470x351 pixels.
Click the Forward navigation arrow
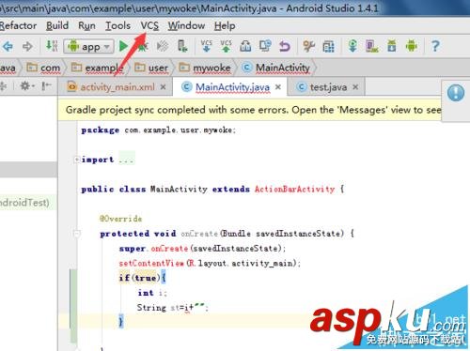coord(28,46)
